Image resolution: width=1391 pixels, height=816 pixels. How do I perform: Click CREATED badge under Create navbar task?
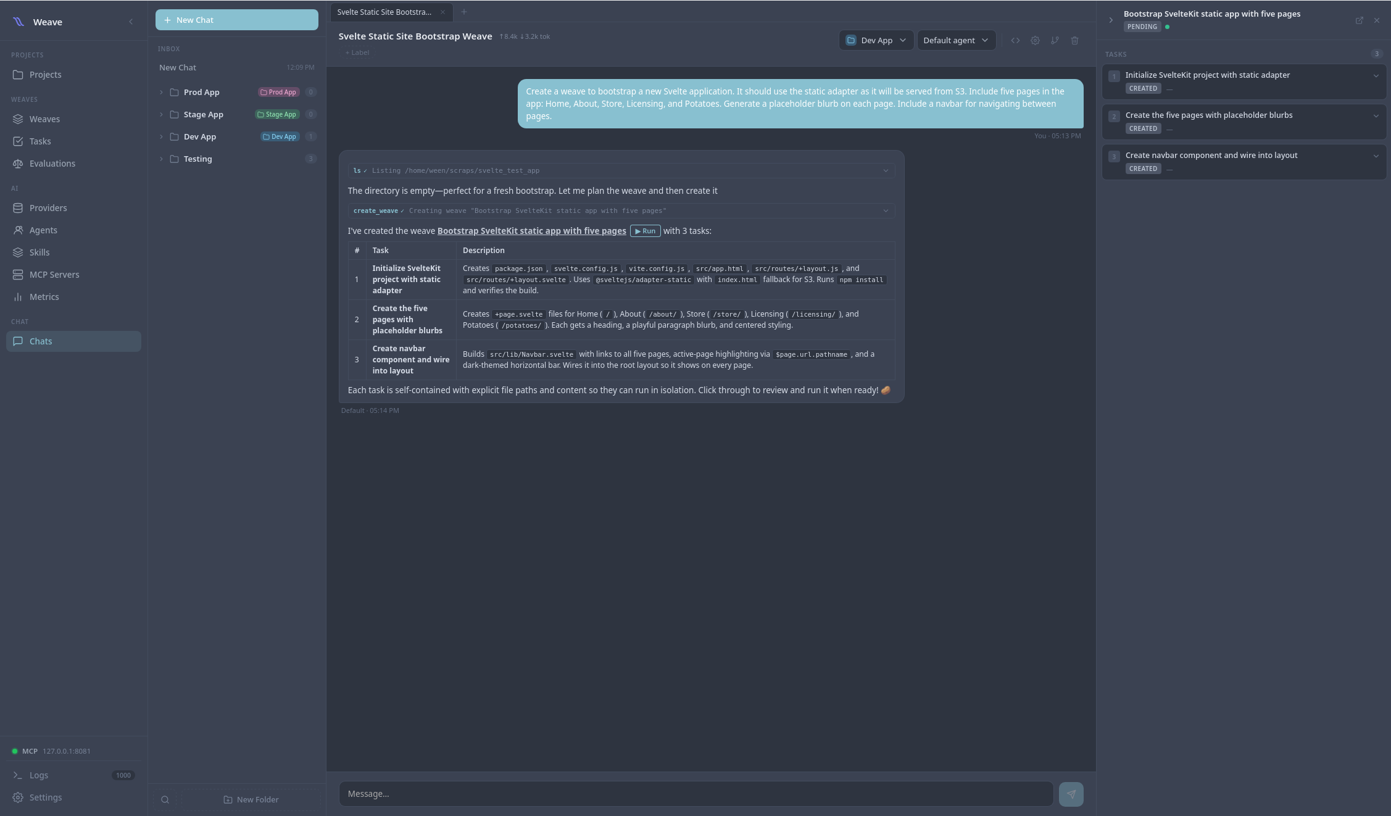(x=1143, y=169)
